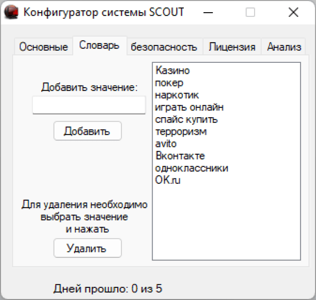This screenshot has height=300, width=316.
Task: Select the Казино list entry
Action: click(x=172, y=70)
